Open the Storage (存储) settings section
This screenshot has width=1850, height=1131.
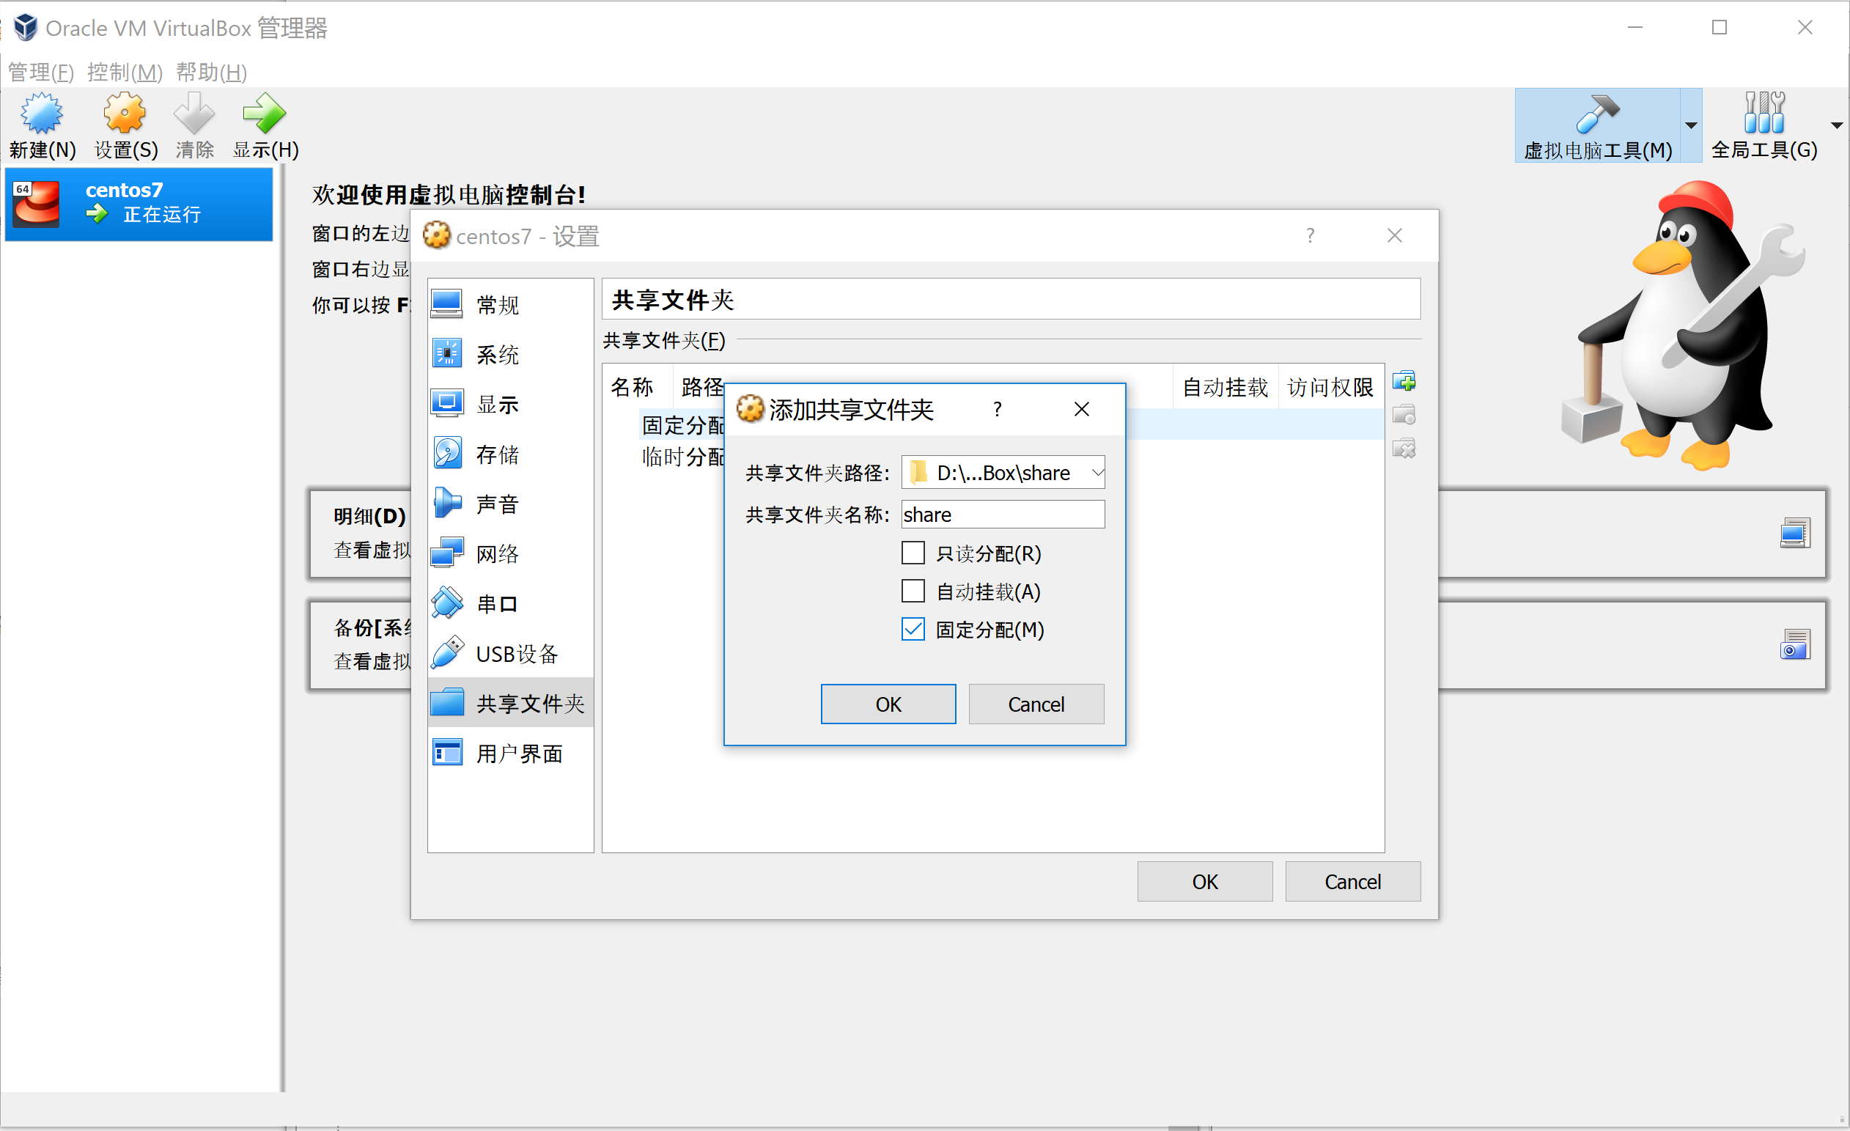(x=496, y=454)
